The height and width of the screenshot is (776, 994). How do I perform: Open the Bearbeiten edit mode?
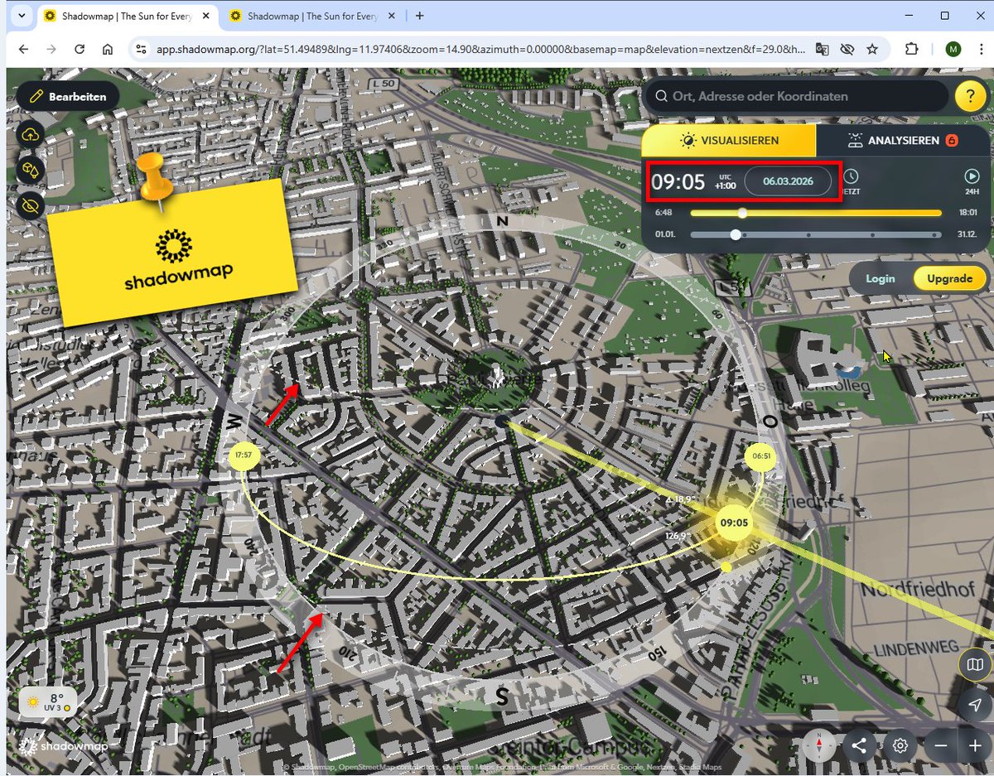click(x=68, y=97)
